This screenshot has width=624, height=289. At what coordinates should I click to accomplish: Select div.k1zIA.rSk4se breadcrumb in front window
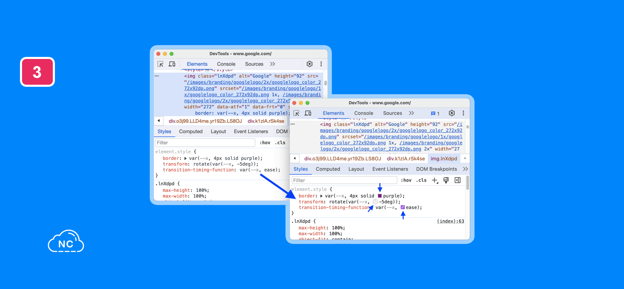pos(406,159)
